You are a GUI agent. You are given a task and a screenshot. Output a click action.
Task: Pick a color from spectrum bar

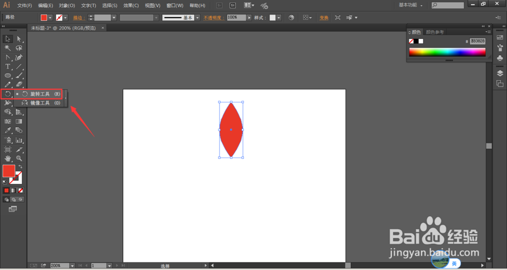(x=447, y=52)
